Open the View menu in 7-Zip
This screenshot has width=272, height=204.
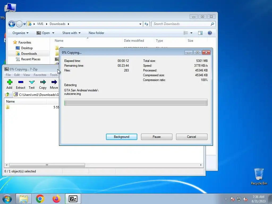[27, 75]
